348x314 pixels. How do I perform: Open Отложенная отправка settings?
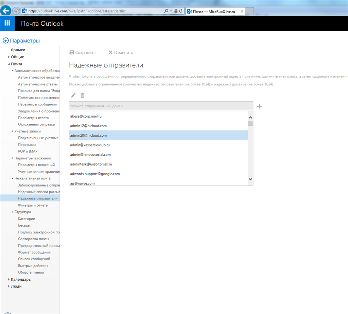pyautogui.click(x=36, y=124)
